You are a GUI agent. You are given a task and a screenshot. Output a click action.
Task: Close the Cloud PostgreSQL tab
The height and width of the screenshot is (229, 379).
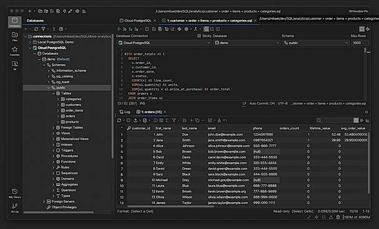point(155,21)
